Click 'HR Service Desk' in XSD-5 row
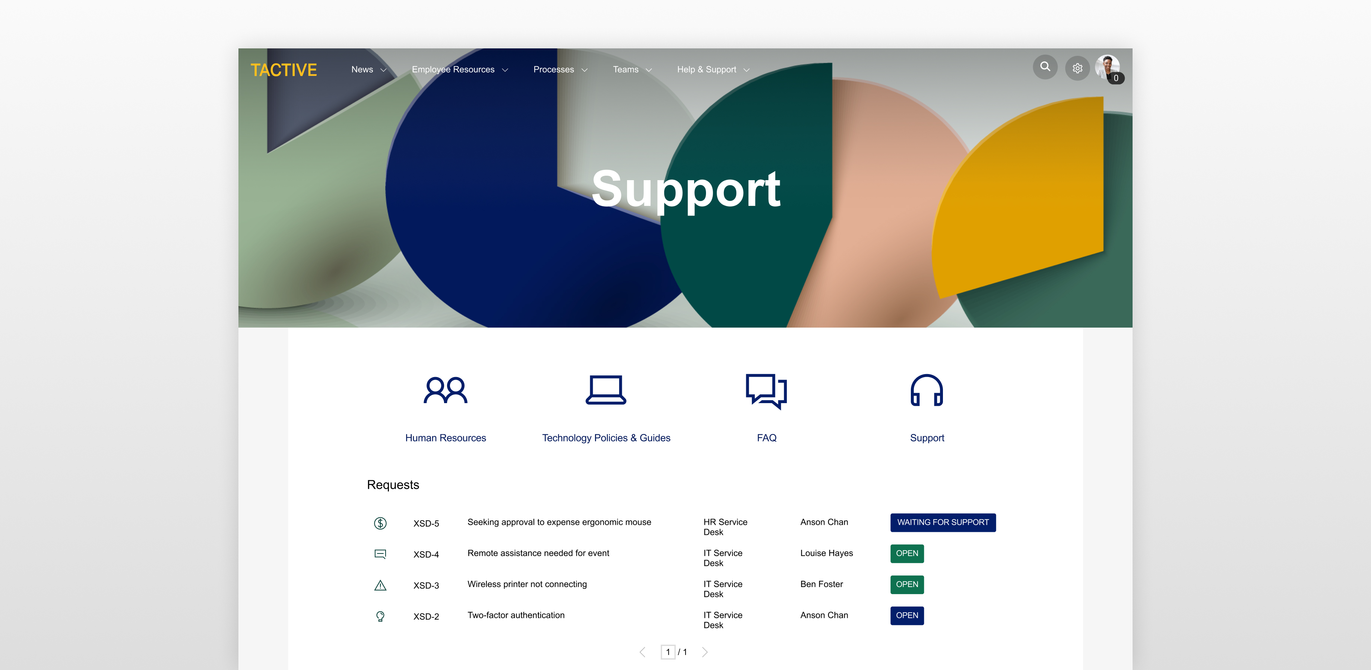This screenshot has width=1371, height=670. coord(725,527)
